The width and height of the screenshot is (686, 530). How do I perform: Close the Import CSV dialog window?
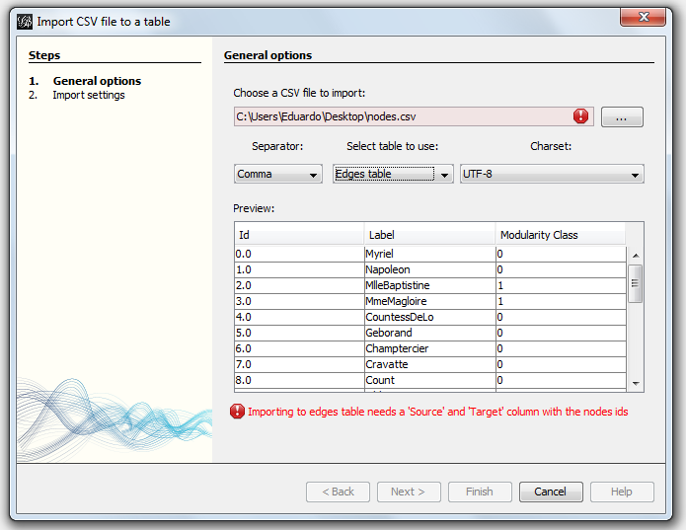(x=646, y=18)
